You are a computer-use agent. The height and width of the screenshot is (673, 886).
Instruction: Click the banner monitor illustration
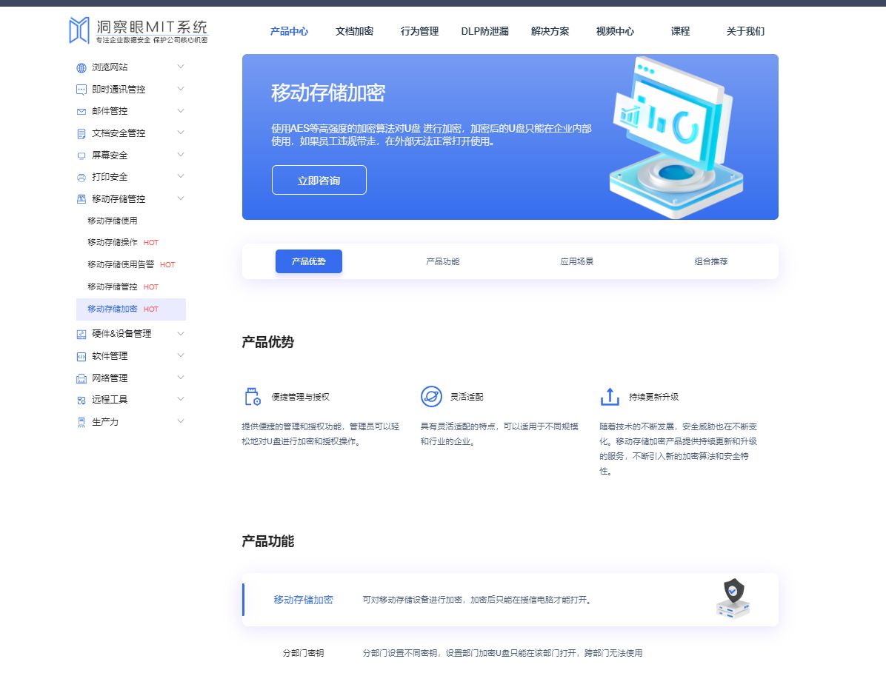(x=676, y=137)
